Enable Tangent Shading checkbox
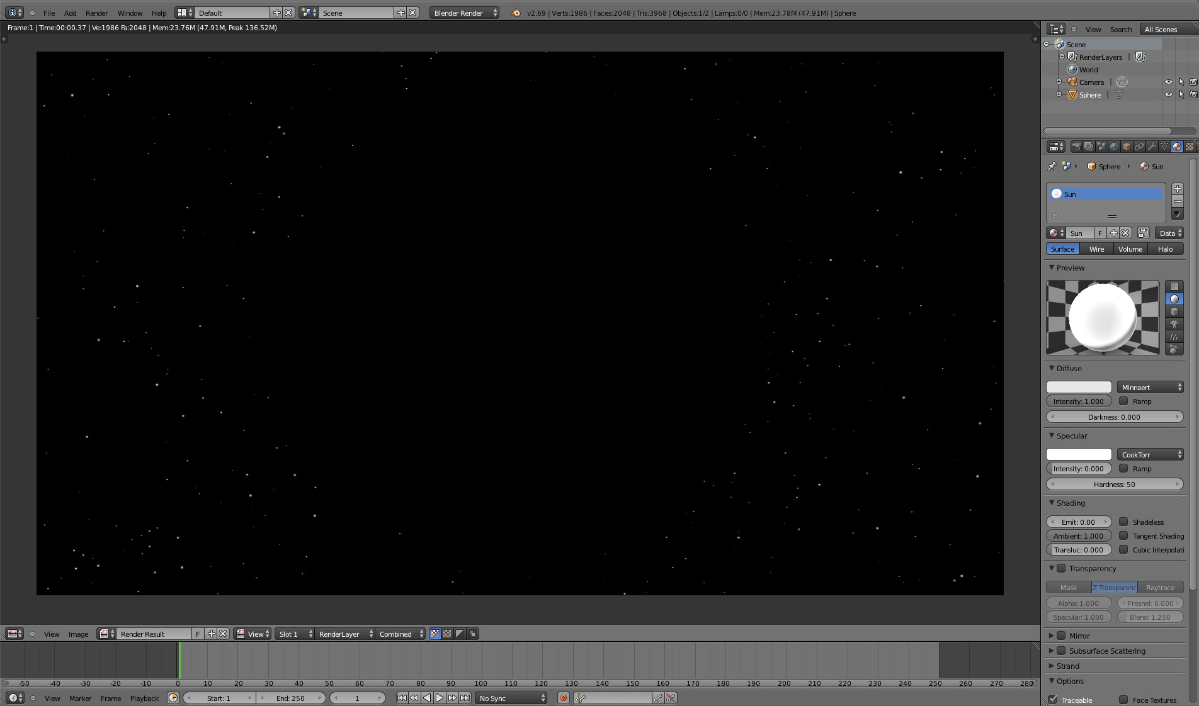 [x=1123, y=535]
